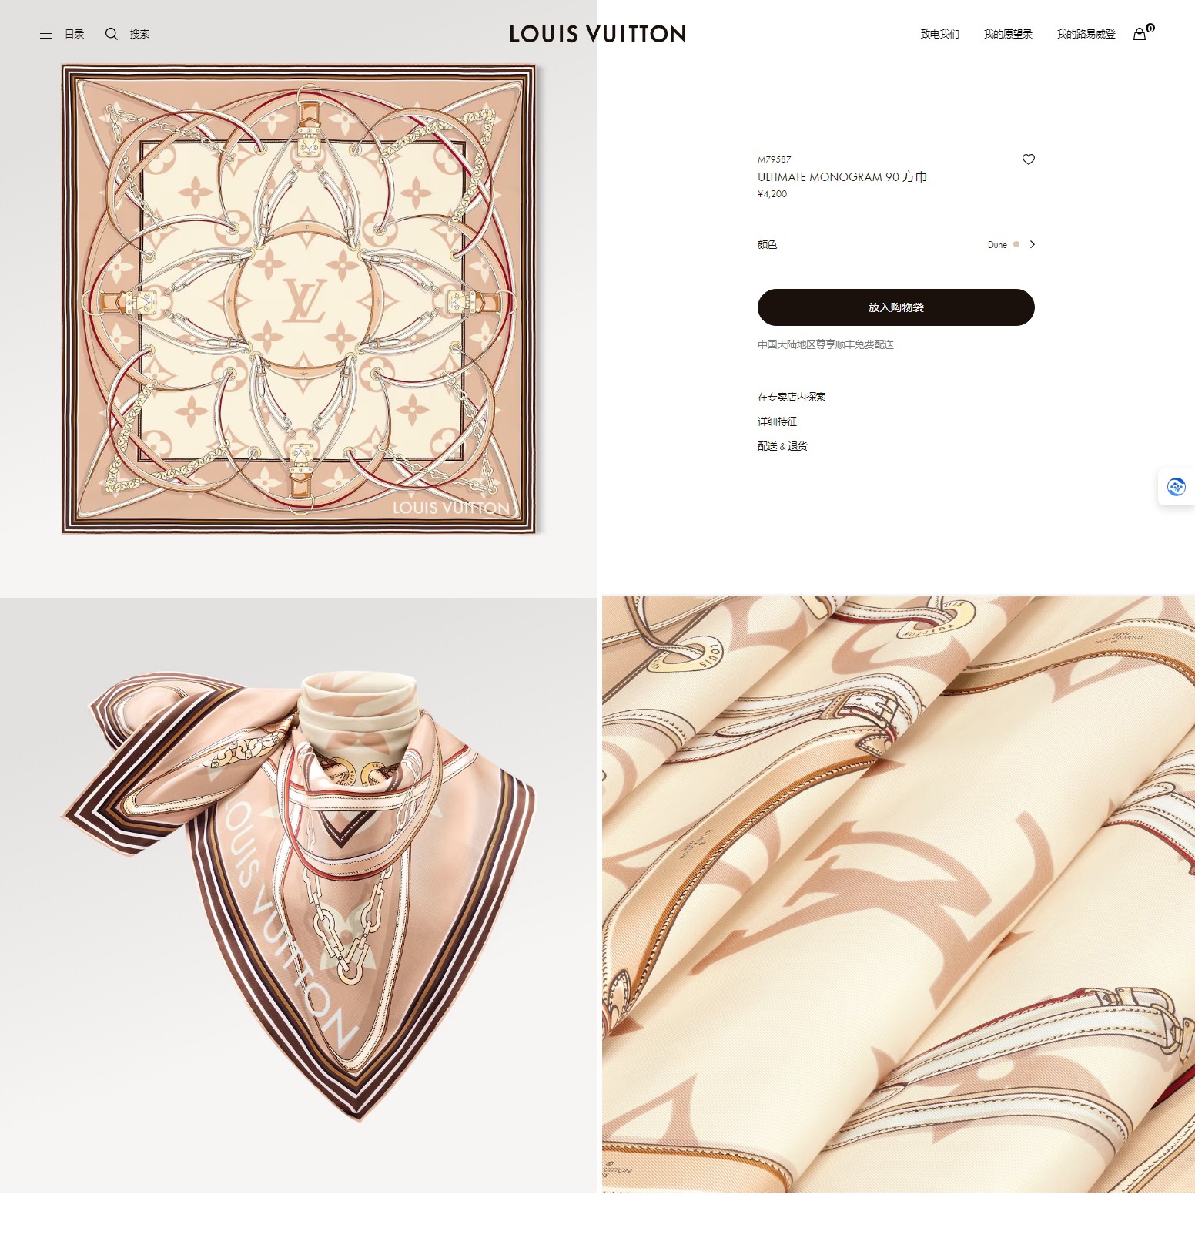View the knotted scarf product image

coord(299,895)
